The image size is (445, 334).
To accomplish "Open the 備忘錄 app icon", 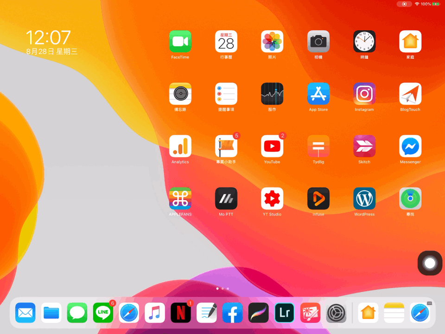I will click(180, 94).
